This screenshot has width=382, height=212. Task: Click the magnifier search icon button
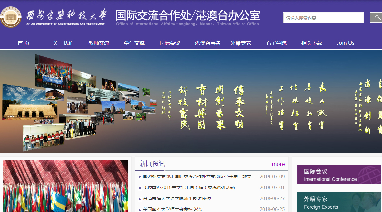click(377, 17)
